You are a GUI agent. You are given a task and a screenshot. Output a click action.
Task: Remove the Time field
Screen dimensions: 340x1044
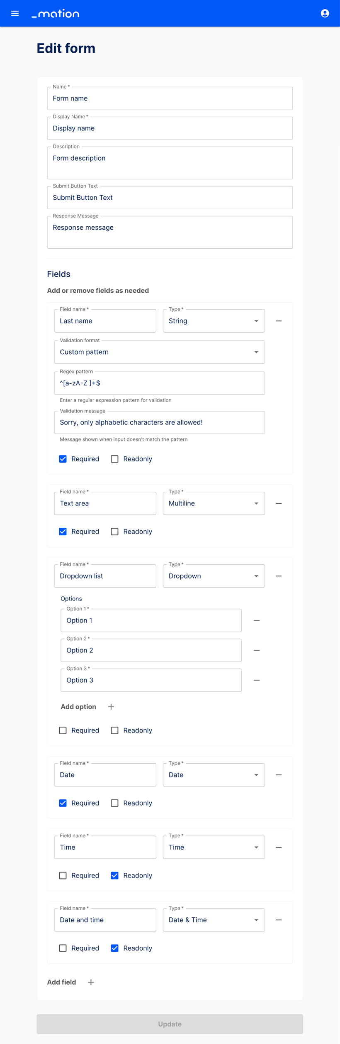click(279, 847)
